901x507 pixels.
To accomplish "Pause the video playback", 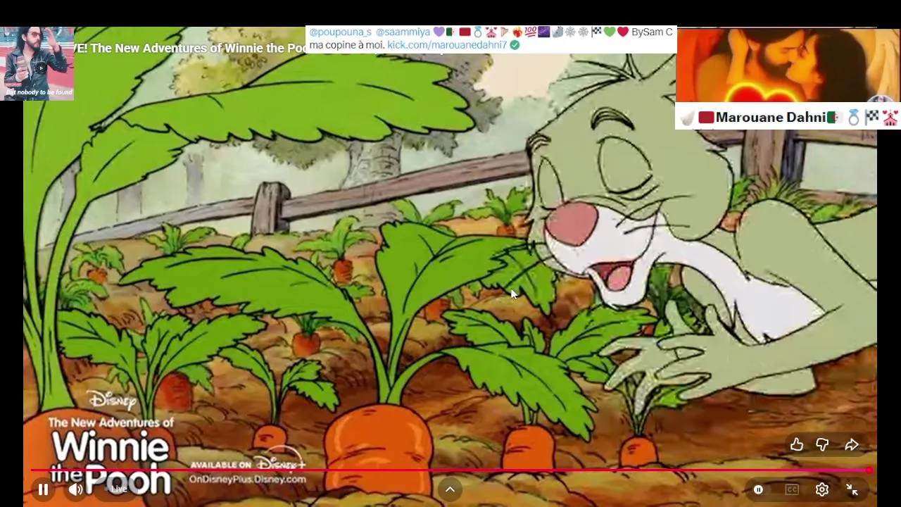I will (x=43, y=489).
